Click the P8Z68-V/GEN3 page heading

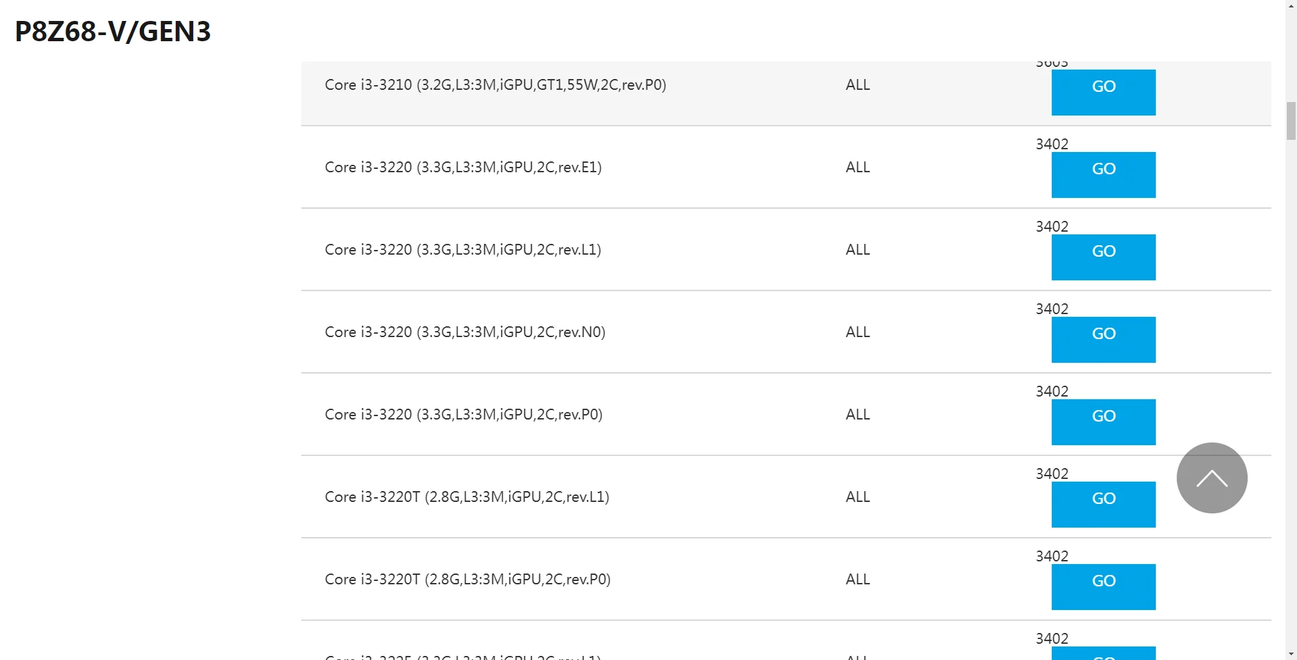point(113,32)
